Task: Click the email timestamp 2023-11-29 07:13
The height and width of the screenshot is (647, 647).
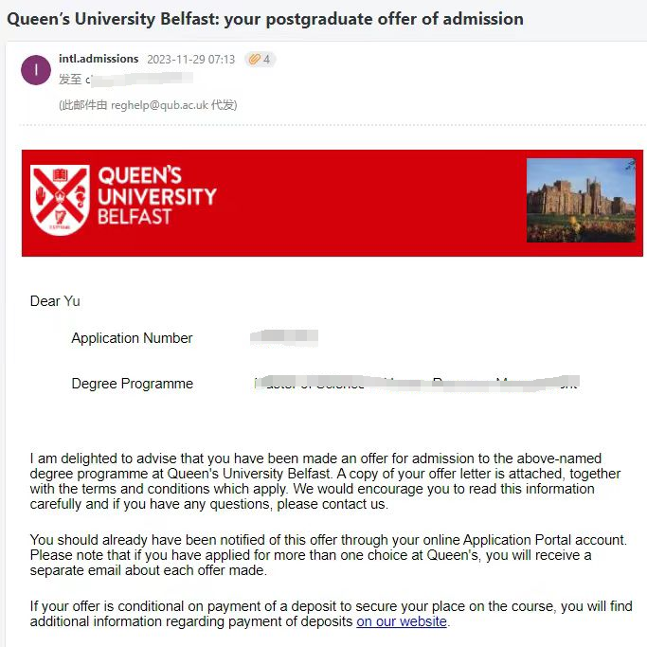Action: (x=190, y=59)
